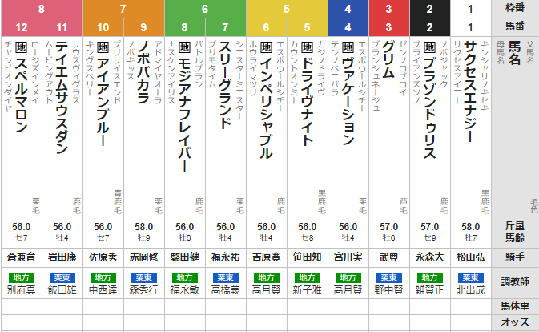Viewport: 539px width, 332px height.
Task: Click the 地方 tag above 新子雅
Action: pyautogui.click(x=308, y=277)
